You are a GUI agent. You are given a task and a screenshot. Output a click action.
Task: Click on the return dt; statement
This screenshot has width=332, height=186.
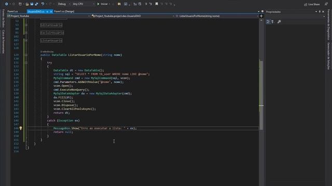point(61,113)
